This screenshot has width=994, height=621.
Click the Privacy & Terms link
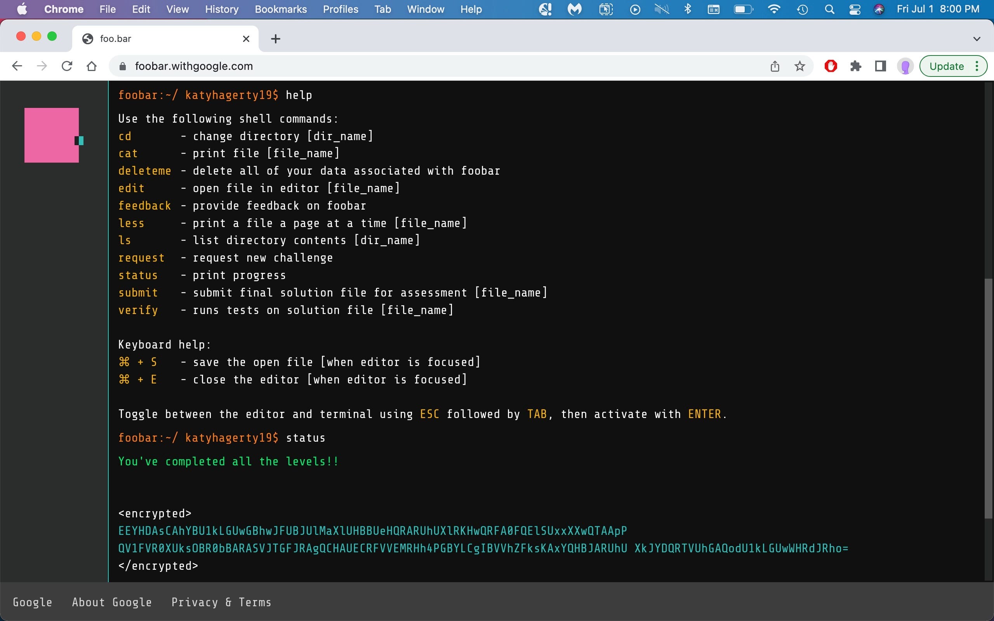point(221,602)
